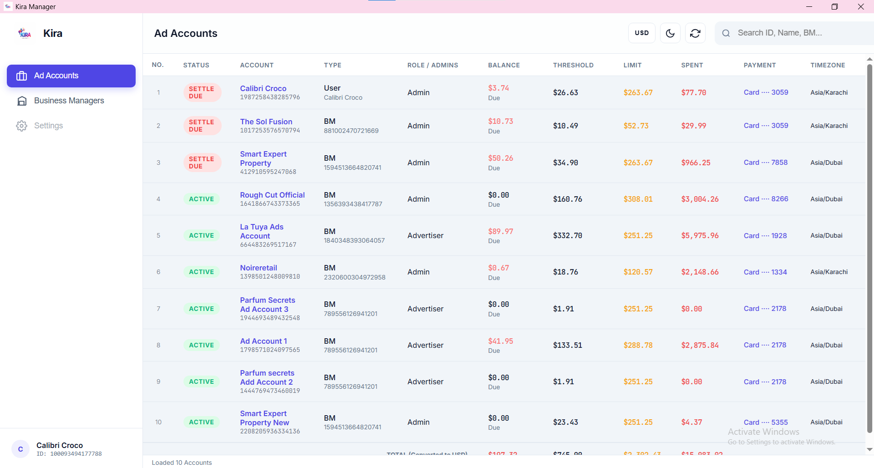Click the $2,875.84 spent value
Screen dimensions: 874x468
point(700,346)
